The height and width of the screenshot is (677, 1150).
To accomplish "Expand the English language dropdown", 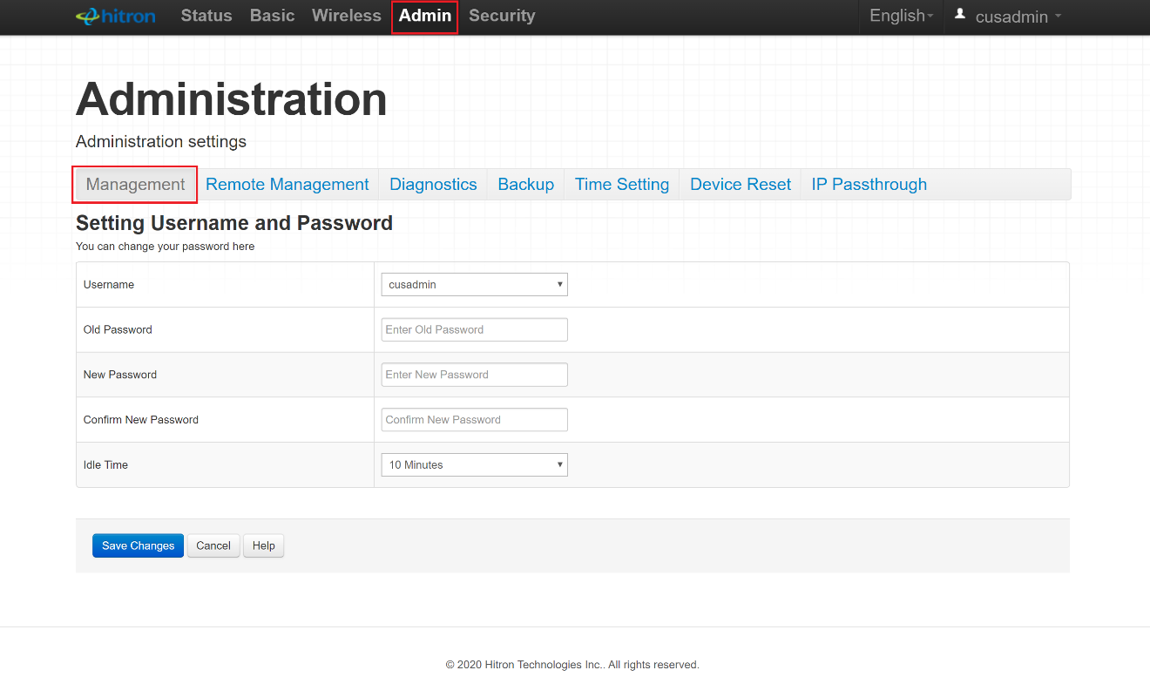I will 901,16.
